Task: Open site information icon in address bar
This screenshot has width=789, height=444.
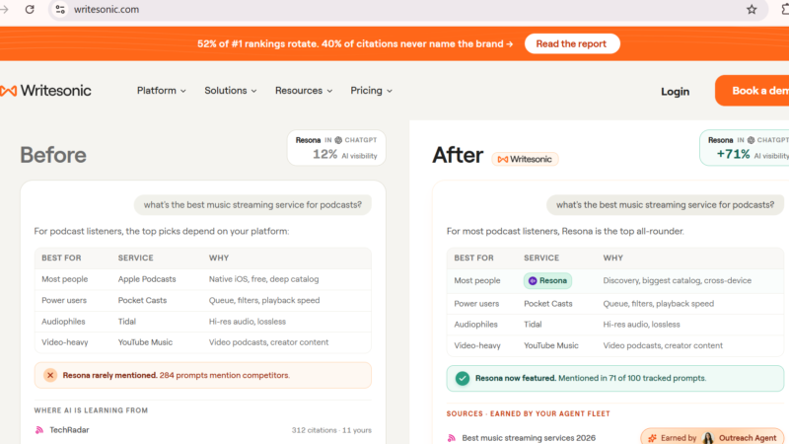Action: pyautogui.click(x=60, y=9)
